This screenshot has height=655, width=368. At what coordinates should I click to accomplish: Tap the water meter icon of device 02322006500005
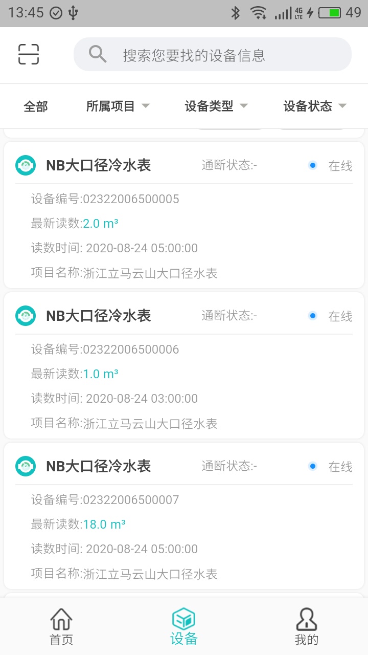coord(26,165)
